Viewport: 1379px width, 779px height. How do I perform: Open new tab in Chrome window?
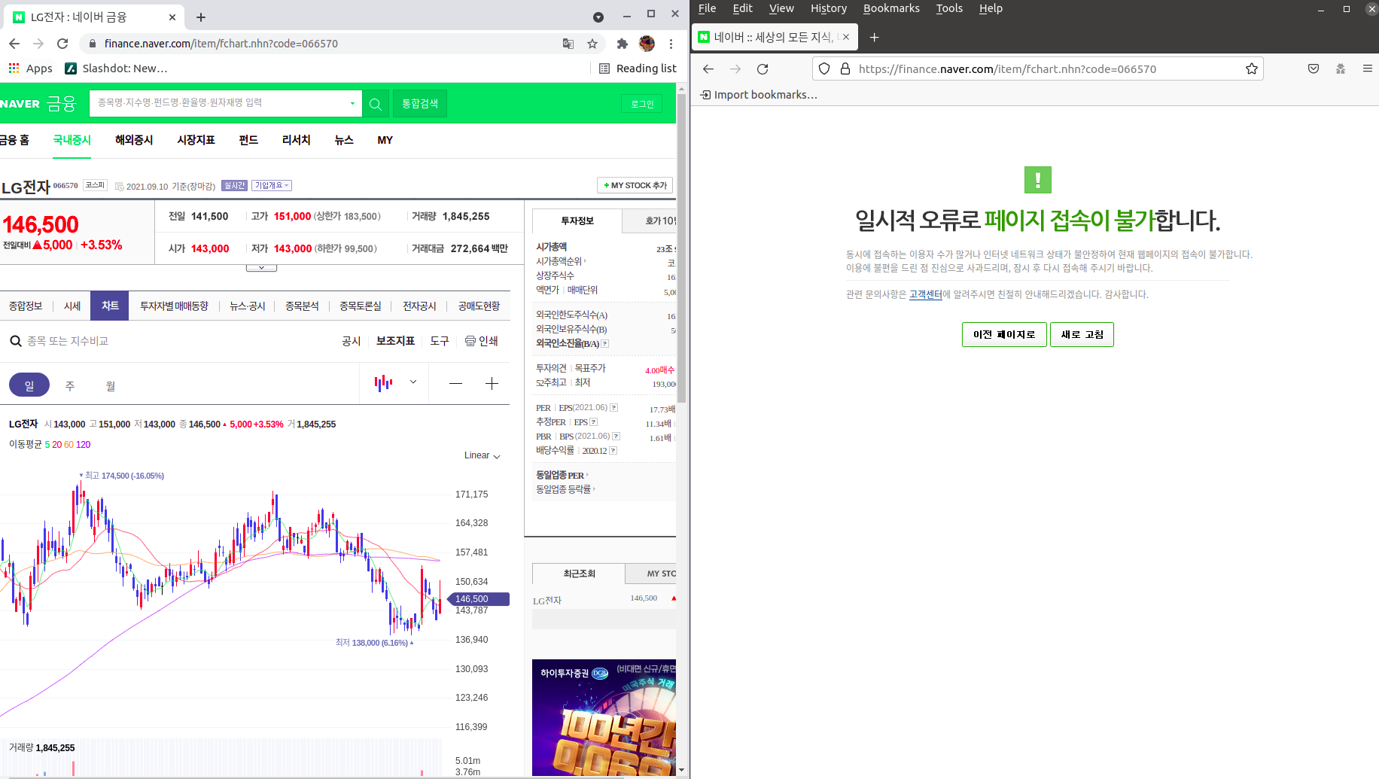201,17
